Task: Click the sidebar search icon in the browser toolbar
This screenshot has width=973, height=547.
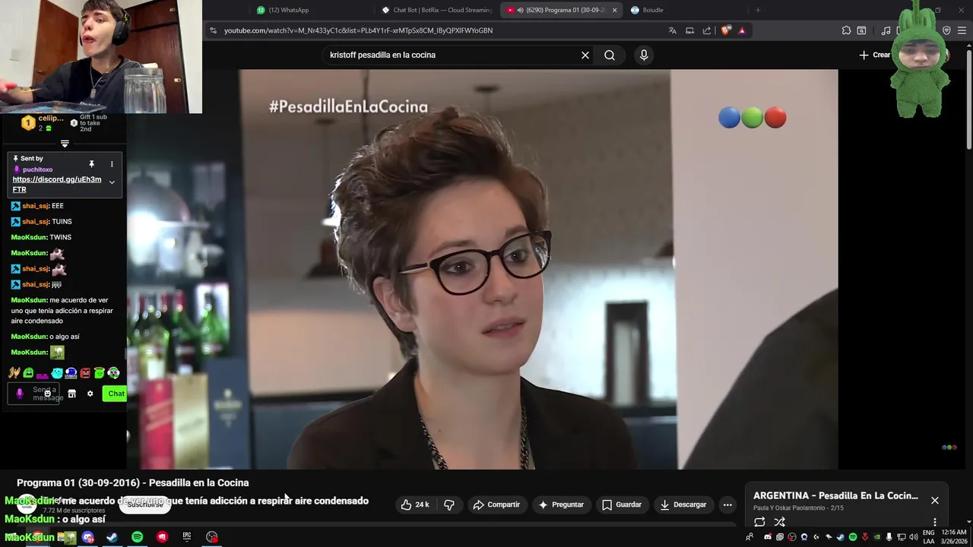Action: [861, 30]
